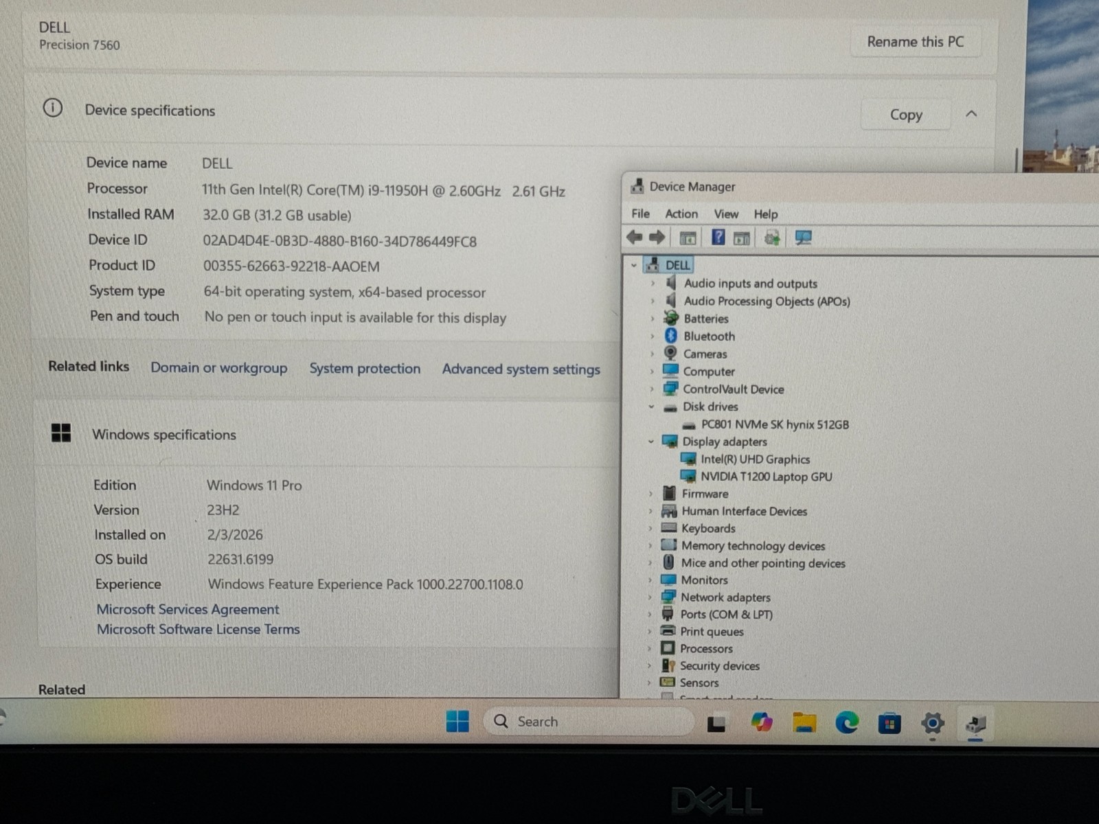
Task: Collapse the Display adapters node
Action: (x=651, y=442)
